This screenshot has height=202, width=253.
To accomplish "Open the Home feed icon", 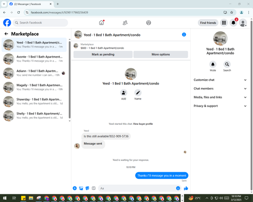I will pyautogui.click(x=101, y=23).
